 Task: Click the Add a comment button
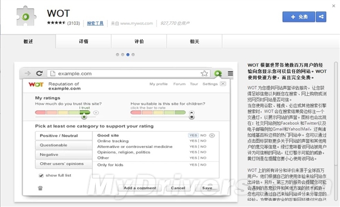point(140,188)
